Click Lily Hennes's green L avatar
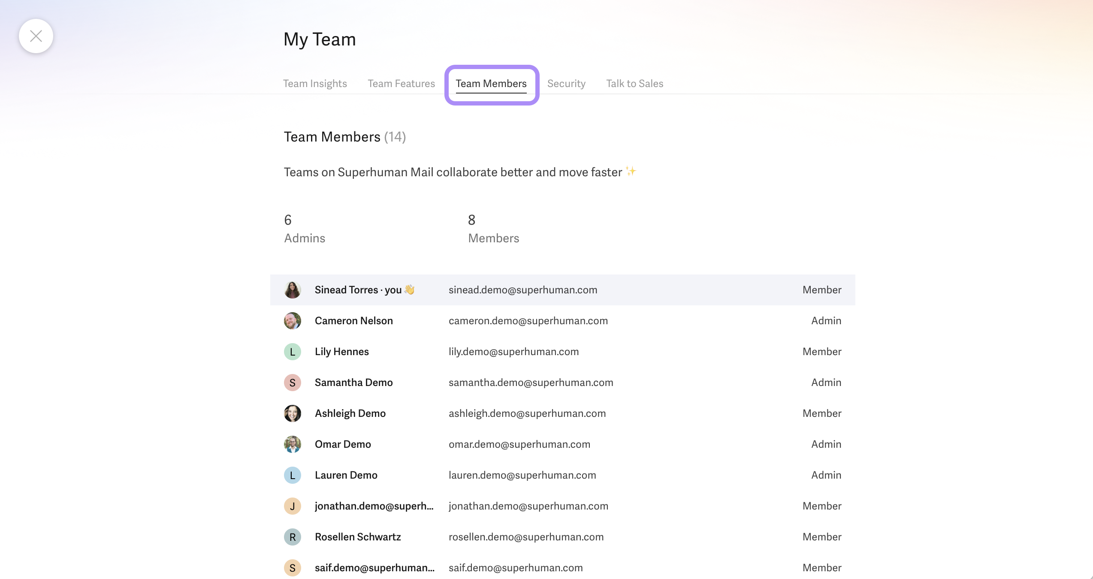1093x579 pixels. pos(293,352)
